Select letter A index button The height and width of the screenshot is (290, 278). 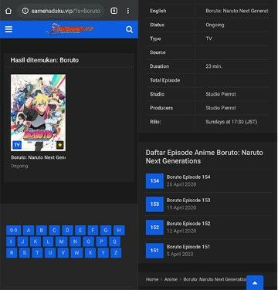29,230
